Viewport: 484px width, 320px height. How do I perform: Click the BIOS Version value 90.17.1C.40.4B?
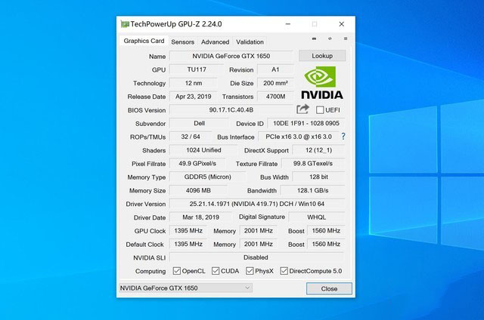click(x=231, y=110)
